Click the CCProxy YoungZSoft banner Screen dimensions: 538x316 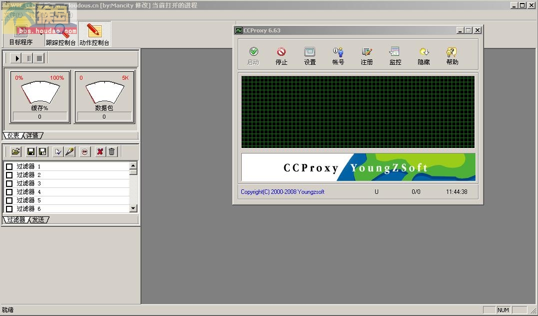click(359, 167)
